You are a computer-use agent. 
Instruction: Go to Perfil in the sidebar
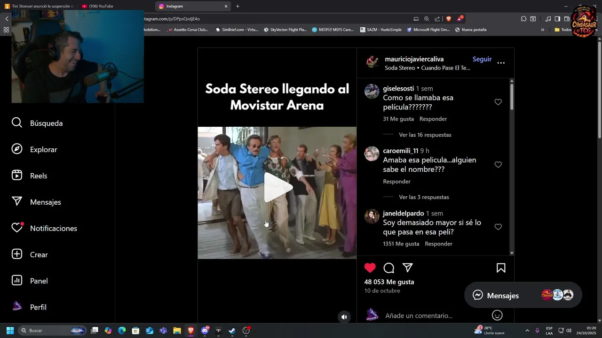coord(29,307)
